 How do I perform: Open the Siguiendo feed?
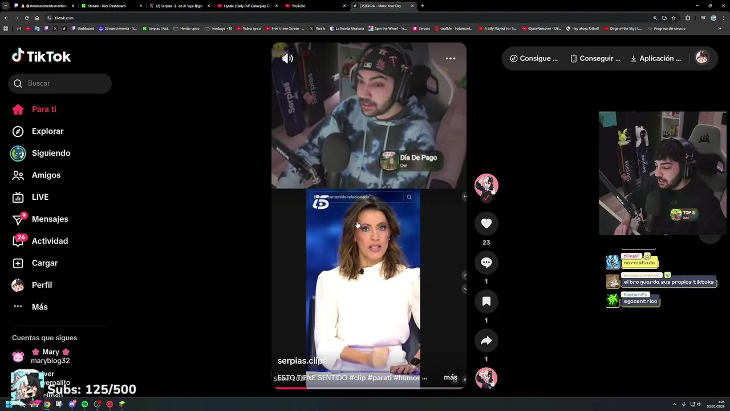(40, 153)
